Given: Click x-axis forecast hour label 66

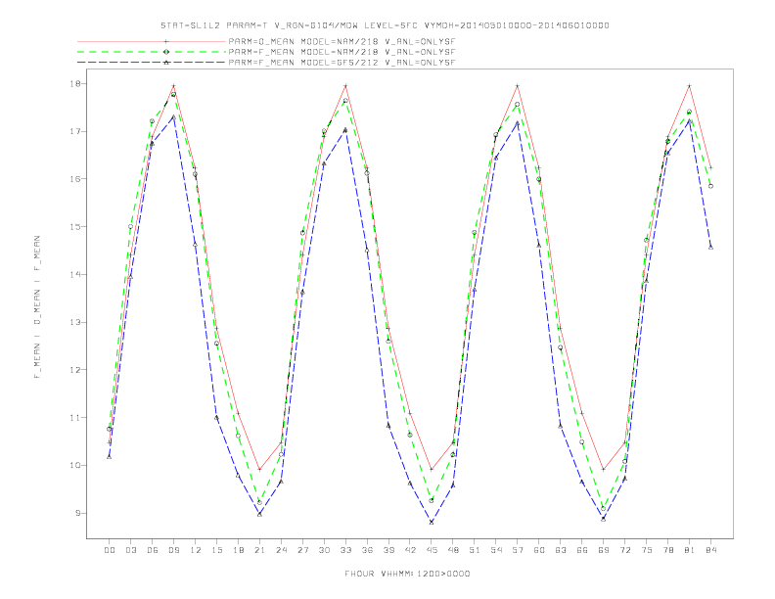Looking at the screenshot, I should pyautogui.click(x=582, y=550).
